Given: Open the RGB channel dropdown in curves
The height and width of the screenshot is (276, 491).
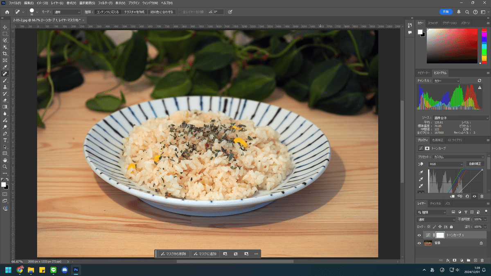Looking at the screenshot, I should point(446,164).
